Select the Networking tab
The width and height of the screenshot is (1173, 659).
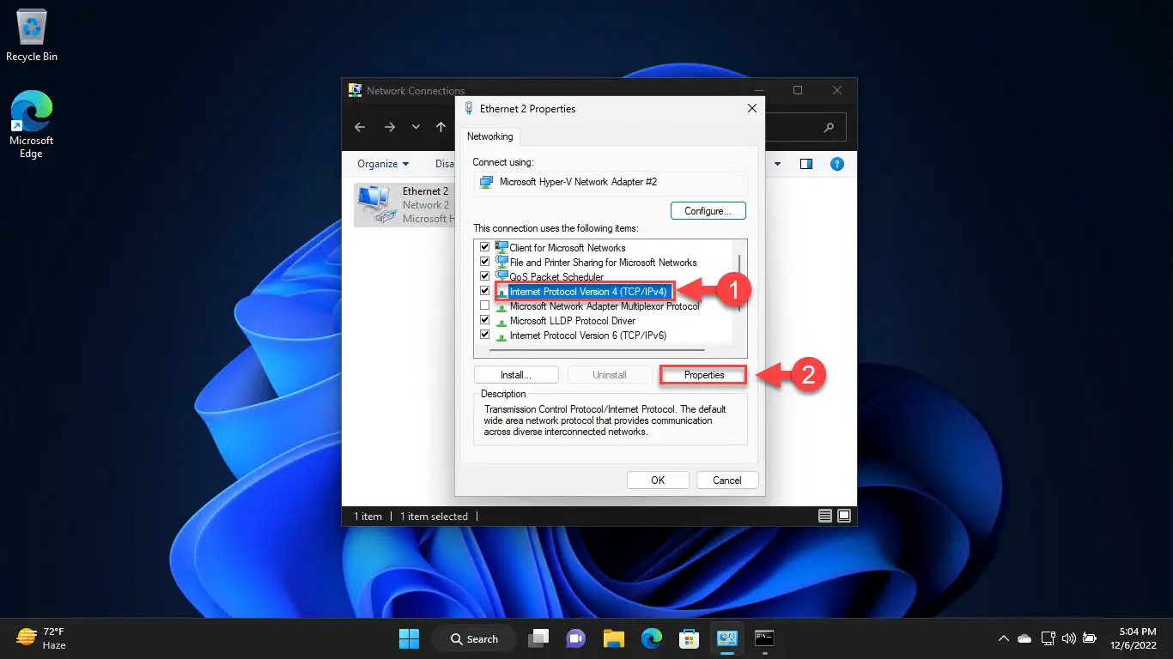point(490,136)
